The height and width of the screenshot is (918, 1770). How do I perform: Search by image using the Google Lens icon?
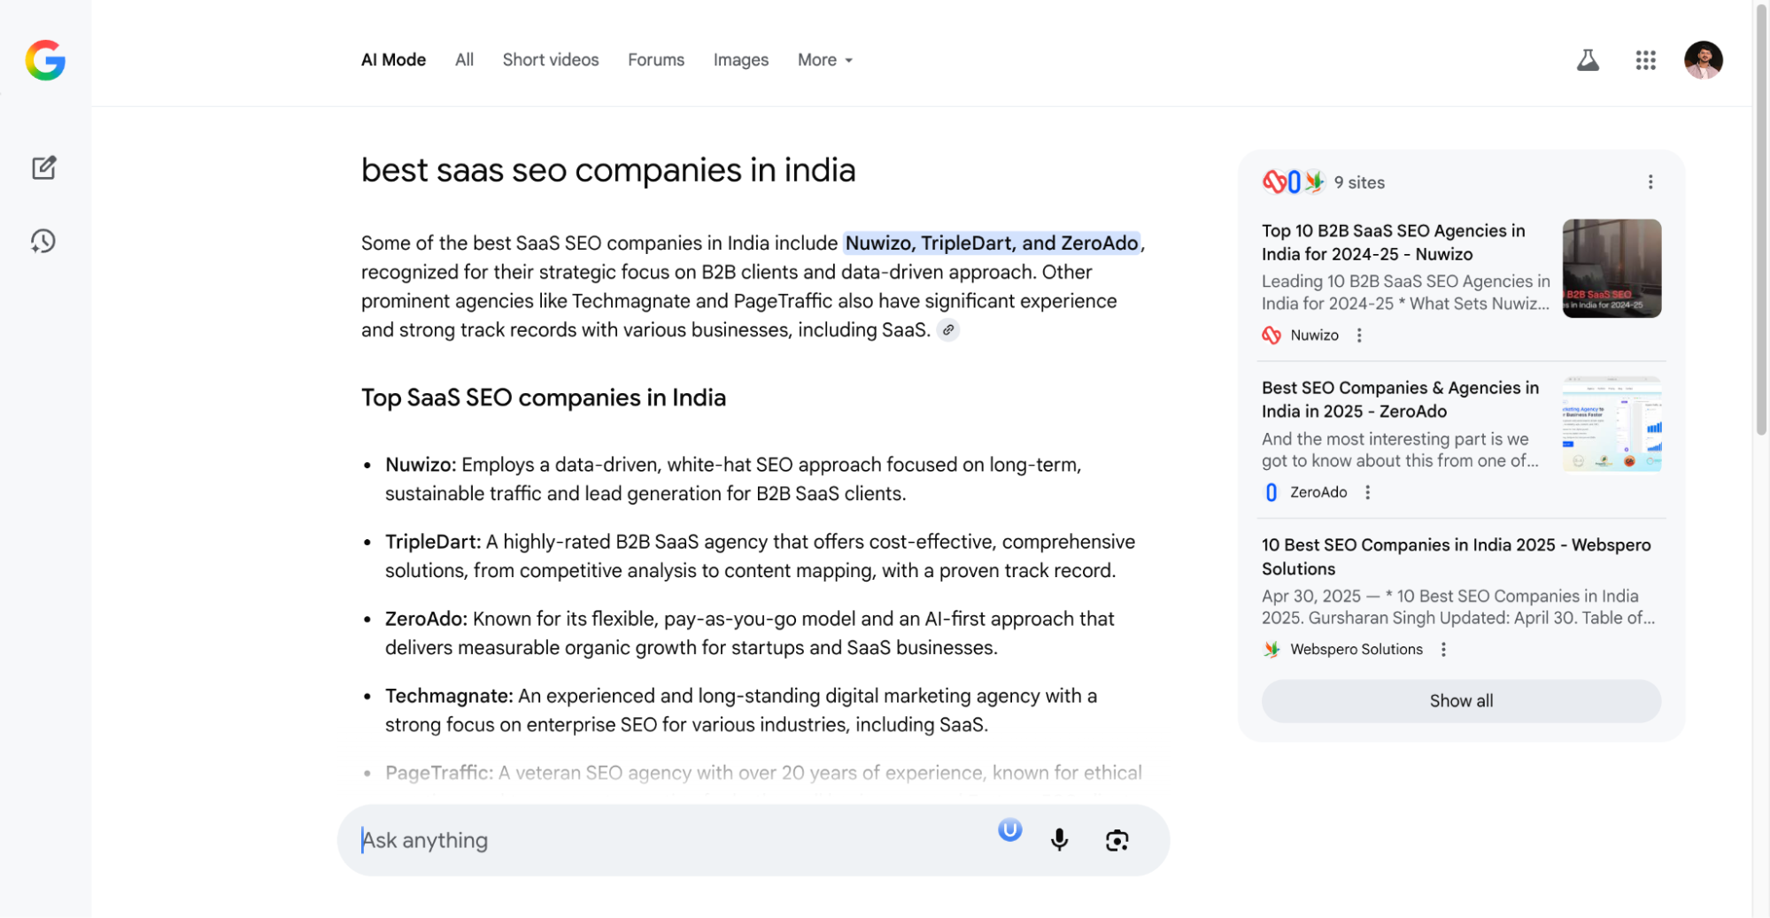tap(1117, 839)
